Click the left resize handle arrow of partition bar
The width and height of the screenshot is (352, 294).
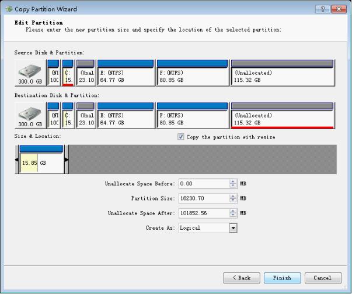16,160
